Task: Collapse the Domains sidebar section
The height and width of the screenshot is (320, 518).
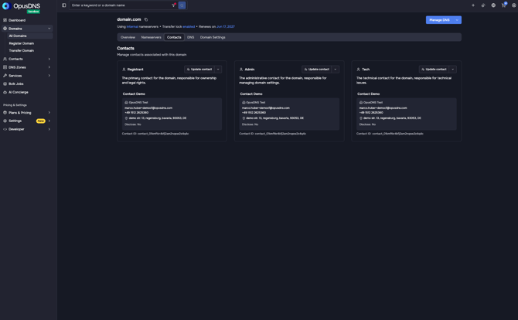Action: click(49, 29)
